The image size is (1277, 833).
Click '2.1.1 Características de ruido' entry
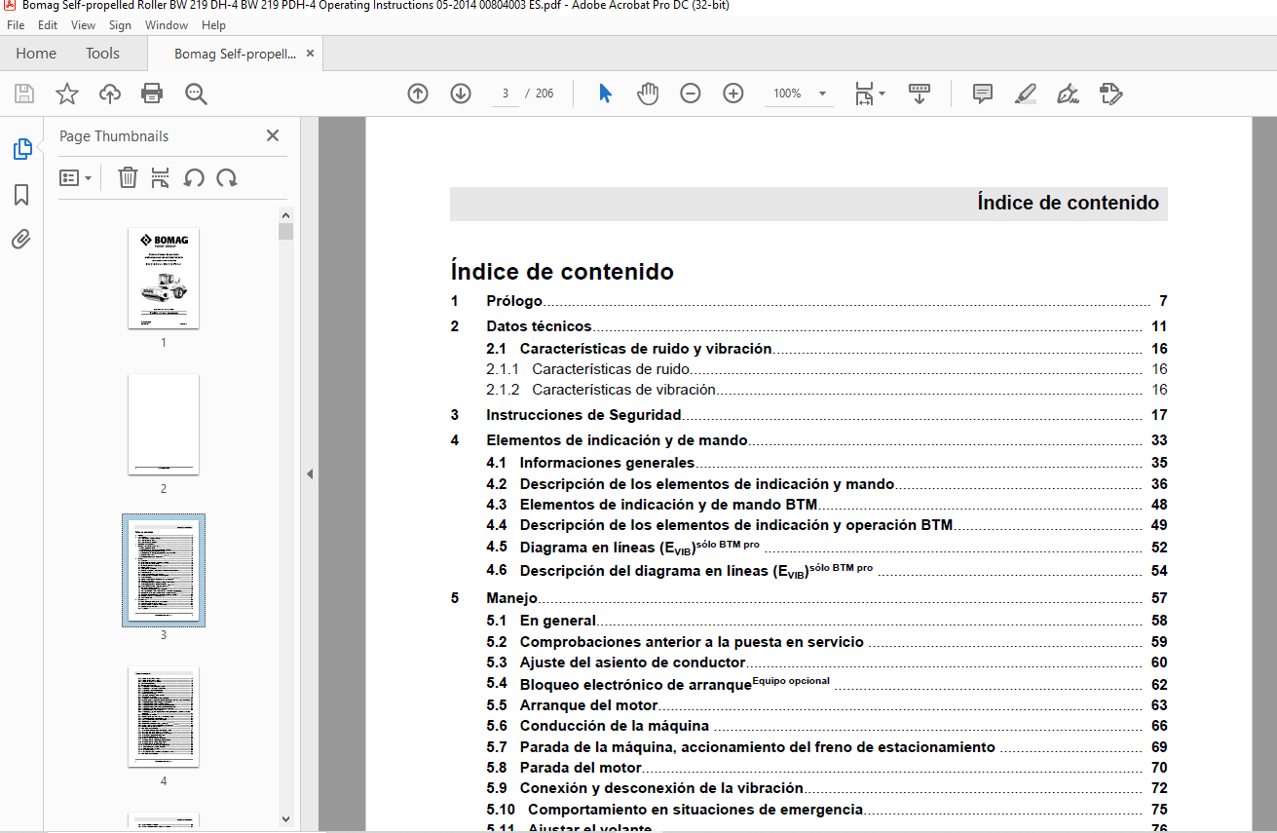[827, 369]
